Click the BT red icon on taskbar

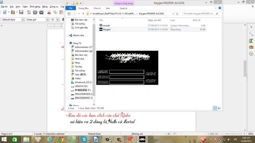click(131, 139)
